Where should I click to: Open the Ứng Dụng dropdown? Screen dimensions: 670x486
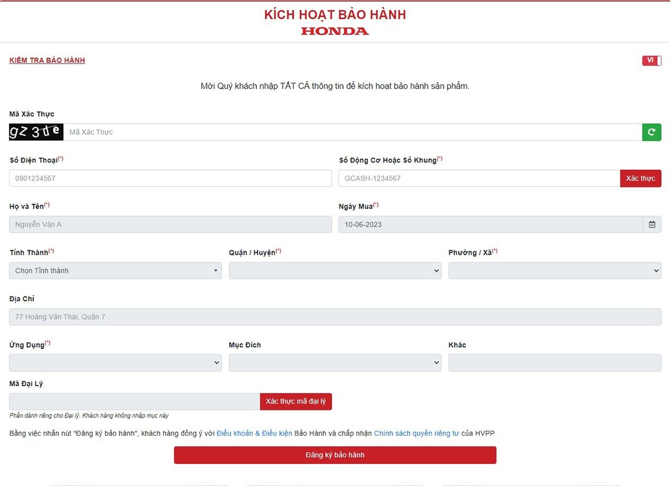pyautogui.click(x=114, y=362)
